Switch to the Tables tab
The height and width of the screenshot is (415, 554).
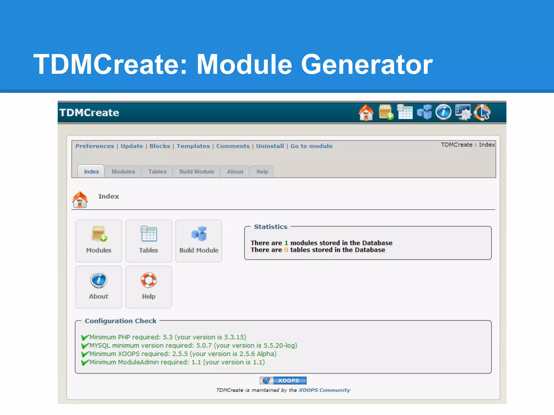(x=157, y=171)
